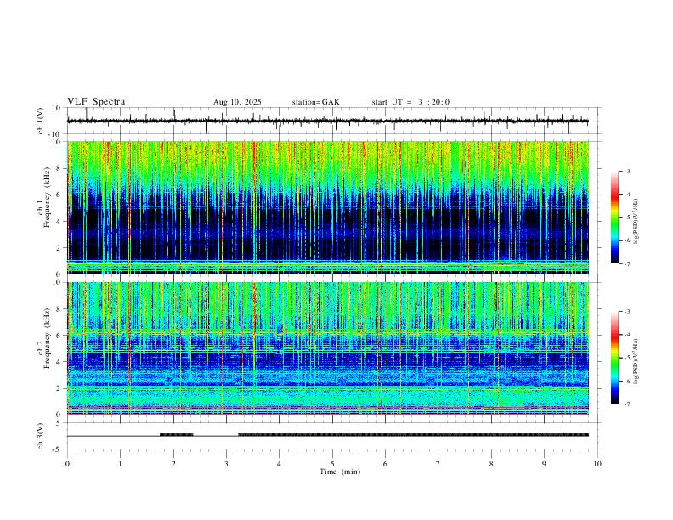673x520 pixels.
Task: Click the ch.2 spectrogram panel
Action: [x=328, y=348]
